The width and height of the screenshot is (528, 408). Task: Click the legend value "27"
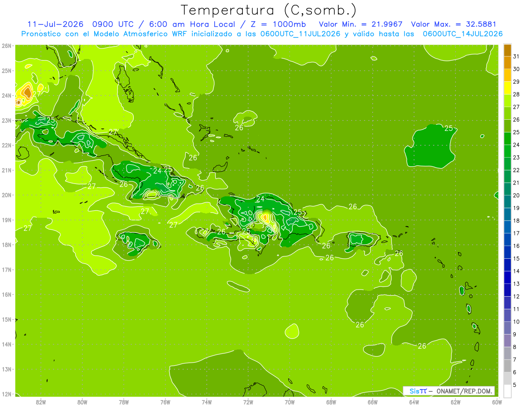click(517, 107)
